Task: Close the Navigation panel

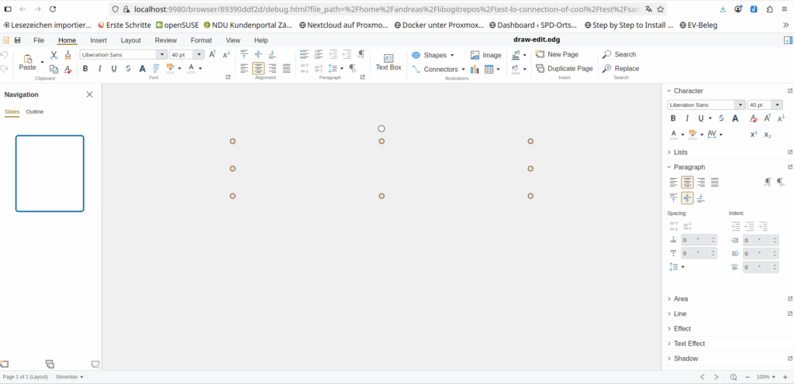Action: 90,94
